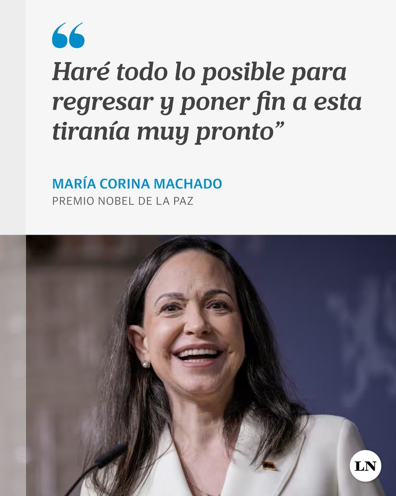
Task: Select the 'PREMIO NOBEL DE LA PAZ' caption
Action: (x=123, y=201)
